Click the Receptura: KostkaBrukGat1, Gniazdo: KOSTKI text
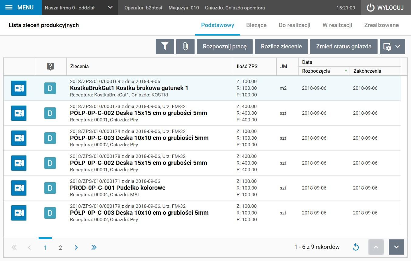411x261 pixels. pos(119,95)
